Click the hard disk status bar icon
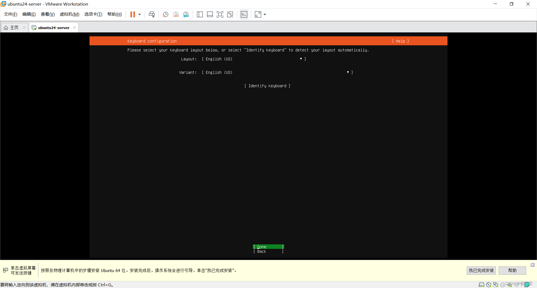The height and width of the screenshot is (288, 537). (x=481, y=285)
